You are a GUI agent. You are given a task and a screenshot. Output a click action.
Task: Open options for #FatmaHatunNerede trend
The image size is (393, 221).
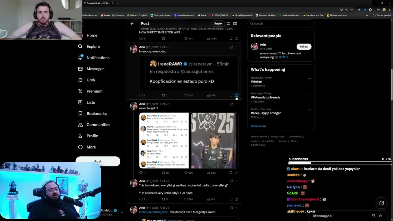pyautogui.click(x=309, y=94)
